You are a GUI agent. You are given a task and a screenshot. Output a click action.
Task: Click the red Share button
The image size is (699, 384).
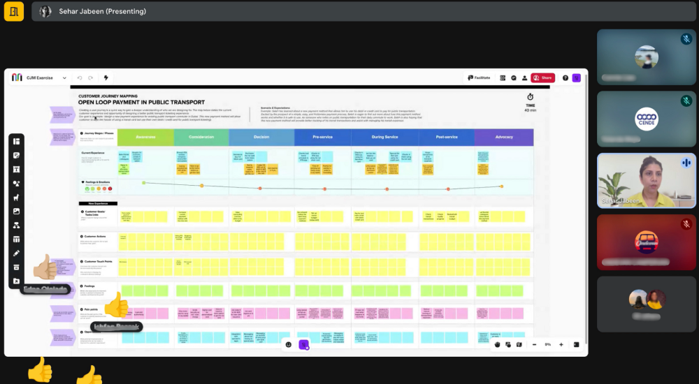coord(542,77)
